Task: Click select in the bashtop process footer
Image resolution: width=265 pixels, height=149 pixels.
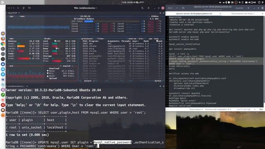Action: tap(88, 81)
